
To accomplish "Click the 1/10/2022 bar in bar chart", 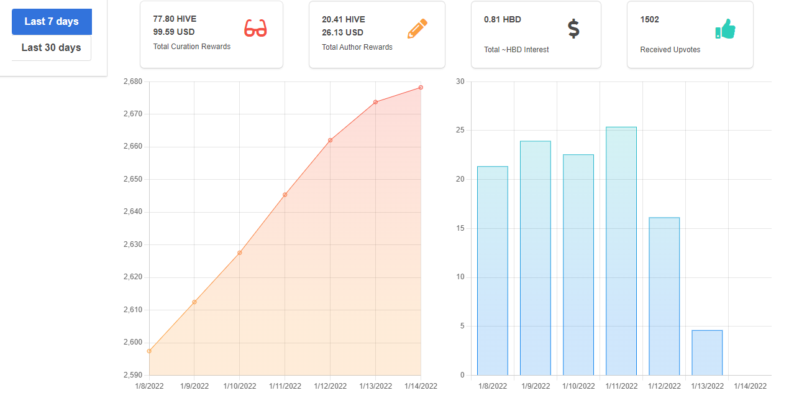I will point(578,265).
